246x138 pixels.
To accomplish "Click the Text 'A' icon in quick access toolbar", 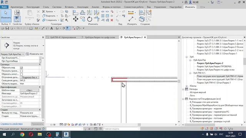I will pyautogui.click(x=52, y=28).
